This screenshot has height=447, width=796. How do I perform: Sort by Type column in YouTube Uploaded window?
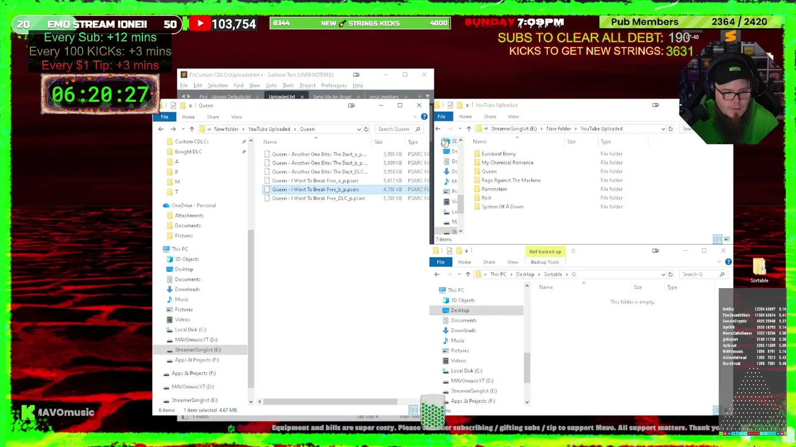coord(605,142)
